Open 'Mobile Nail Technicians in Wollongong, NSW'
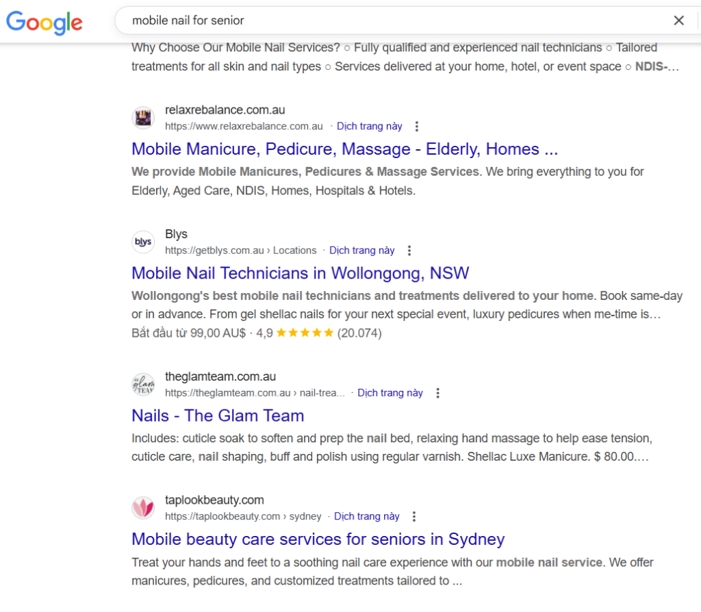The width and height of the screenshot is (701, 612). tap(300, 273)
